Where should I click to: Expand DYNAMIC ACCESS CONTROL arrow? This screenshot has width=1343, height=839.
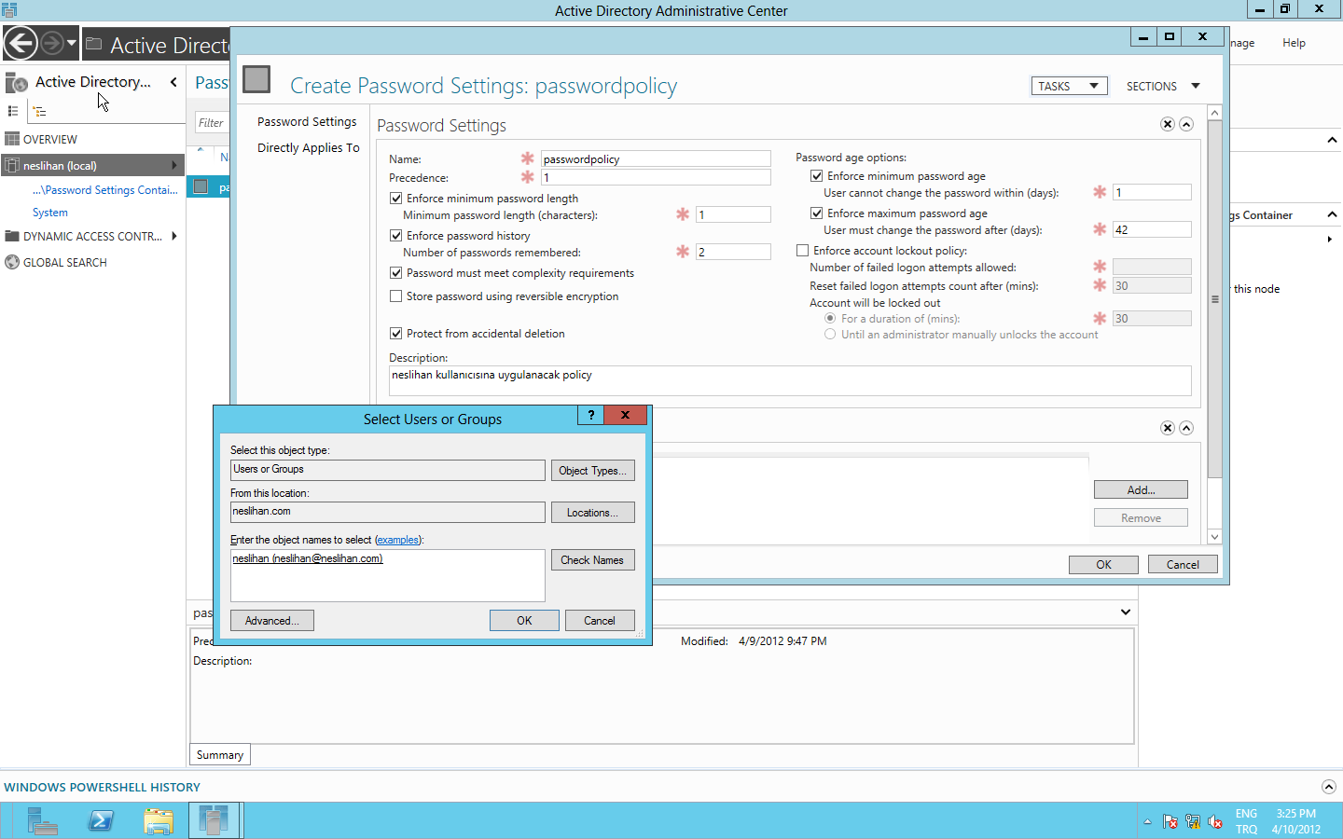pyautogui.click(x=173, y=236)
